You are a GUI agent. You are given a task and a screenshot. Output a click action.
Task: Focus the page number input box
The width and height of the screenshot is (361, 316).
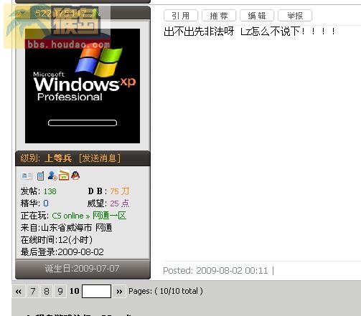click(x=96, y=291)
